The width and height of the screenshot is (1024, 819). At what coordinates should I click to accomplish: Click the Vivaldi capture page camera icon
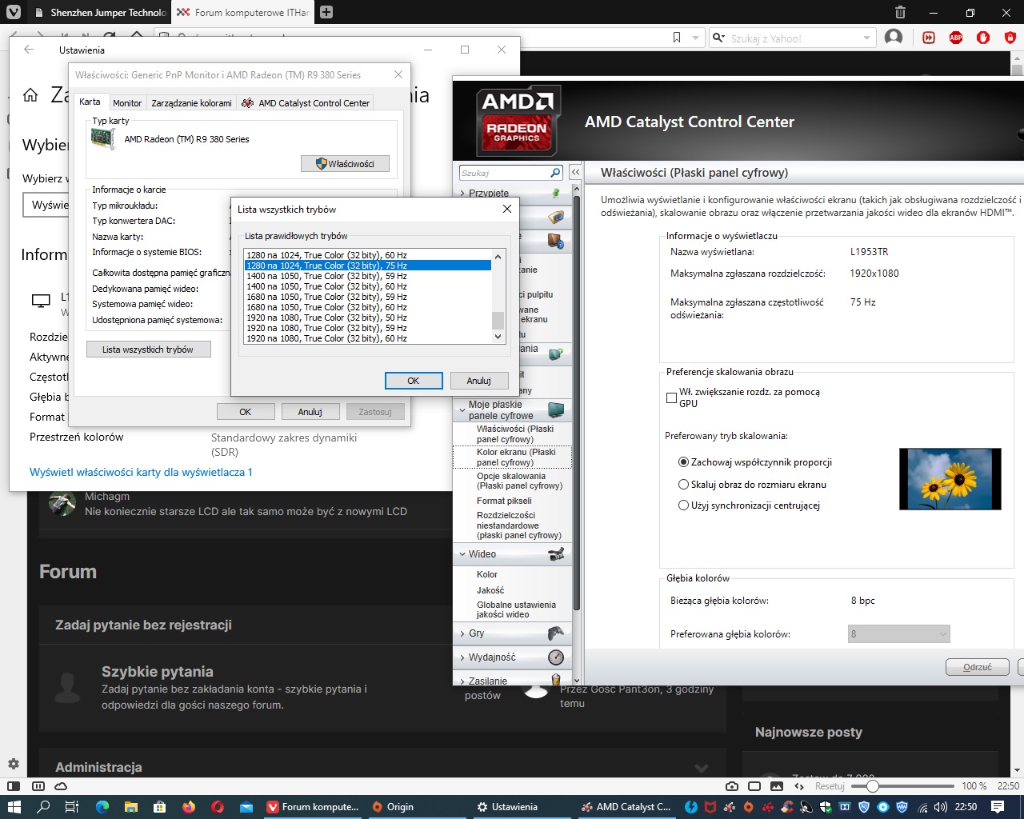[x=731, y=786]
